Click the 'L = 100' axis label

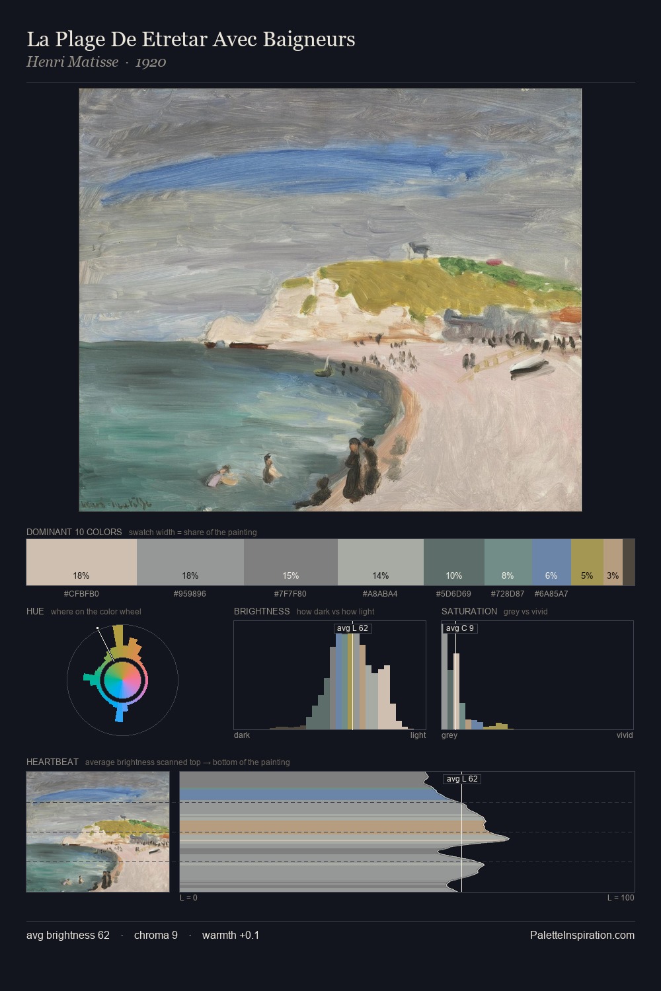[621, 898]
